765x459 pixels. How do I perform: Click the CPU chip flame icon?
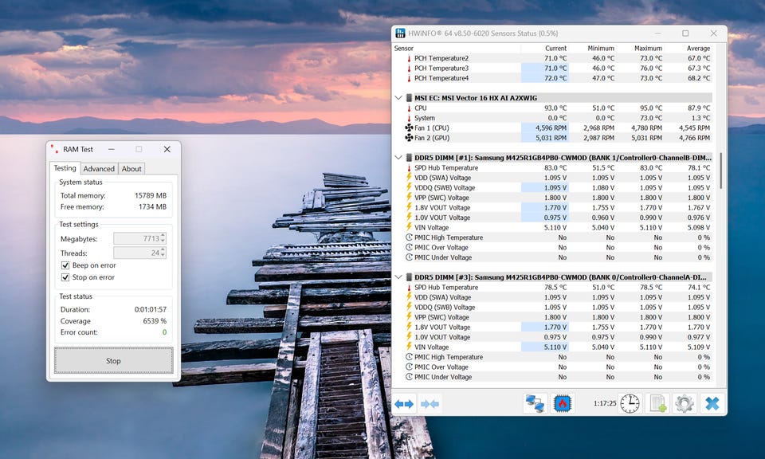click(562, 404)
